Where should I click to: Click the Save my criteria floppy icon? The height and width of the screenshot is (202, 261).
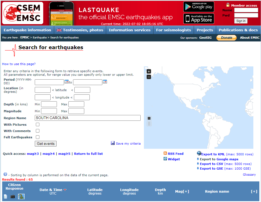pyautogui.click(x=113, y=143)
